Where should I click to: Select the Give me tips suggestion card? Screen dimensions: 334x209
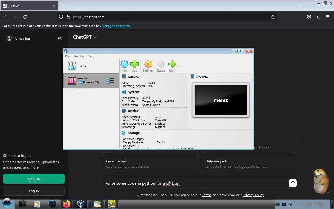point(150,164)
